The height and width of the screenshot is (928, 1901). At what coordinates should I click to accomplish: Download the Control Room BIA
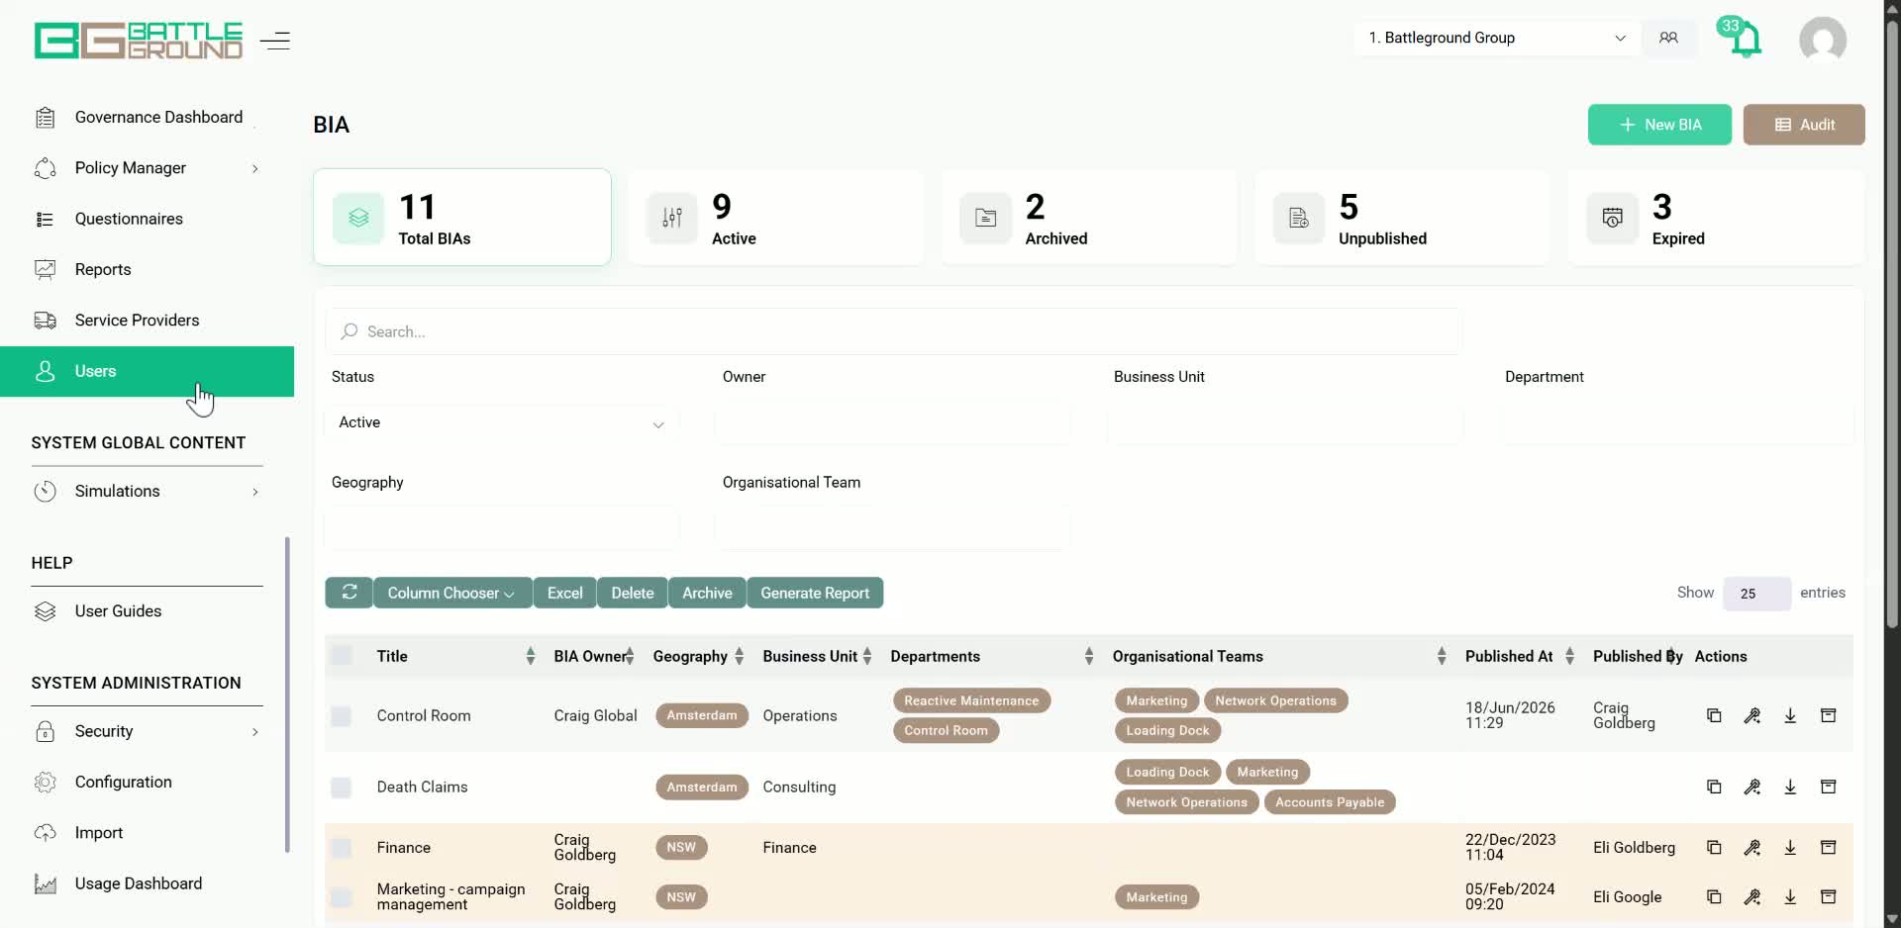coord(1790,715)
